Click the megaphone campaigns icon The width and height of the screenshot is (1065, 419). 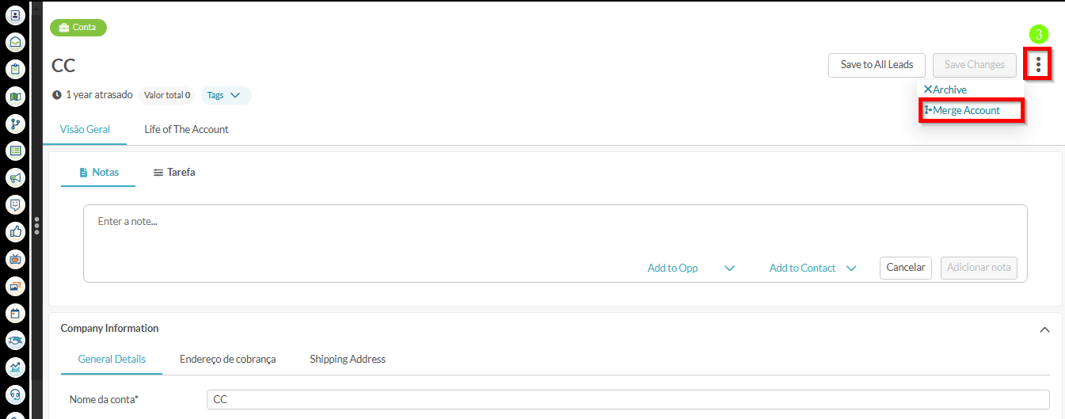[15, 177]
